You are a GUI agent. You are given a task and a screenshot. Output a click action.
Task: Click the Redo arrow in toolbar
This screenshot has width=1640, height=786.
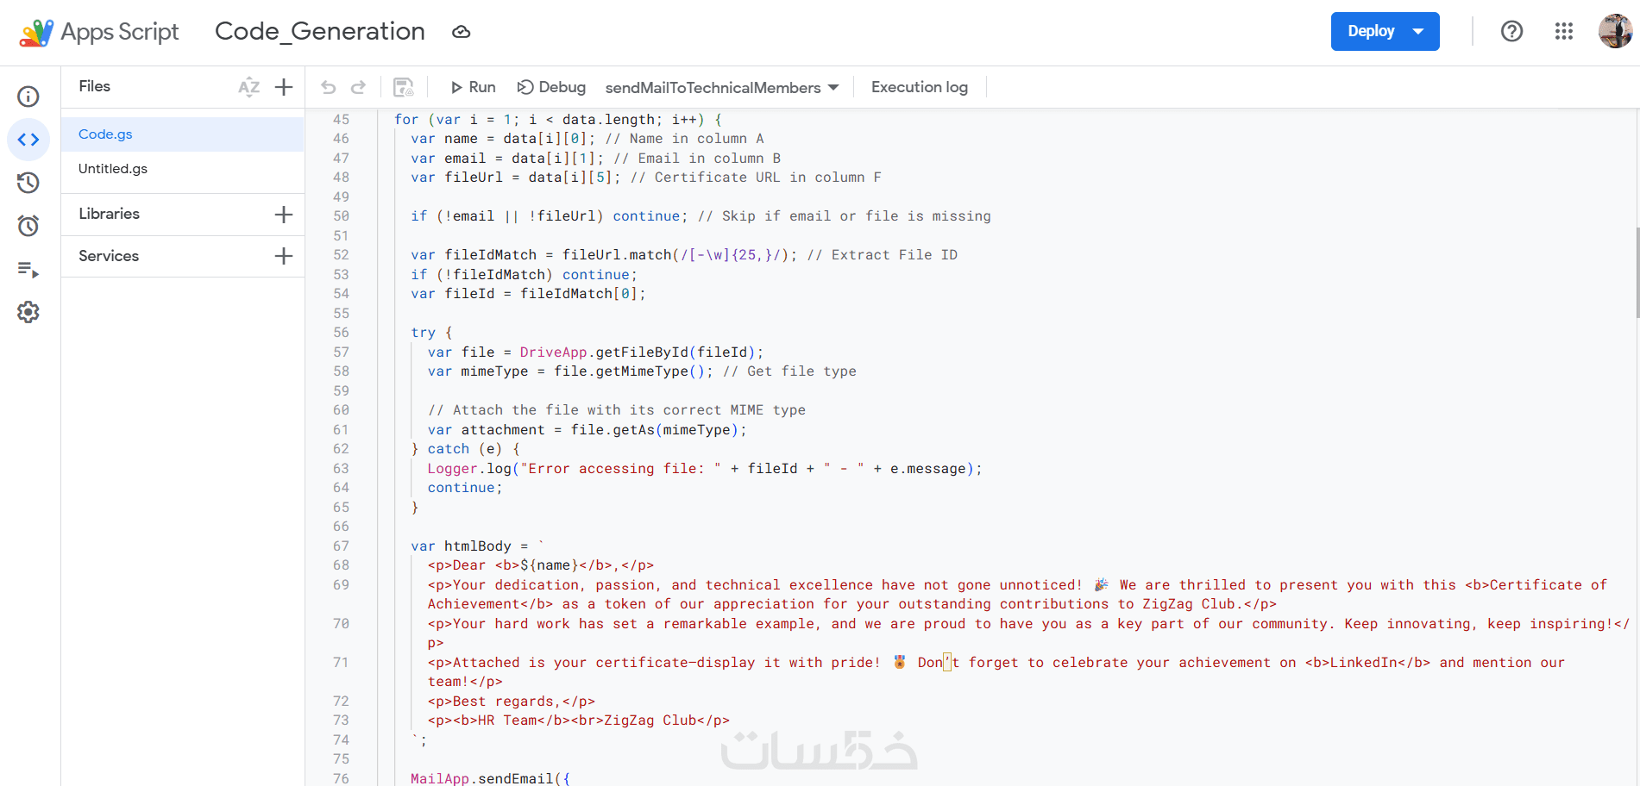pyautogui.click(x=358, y=87)
